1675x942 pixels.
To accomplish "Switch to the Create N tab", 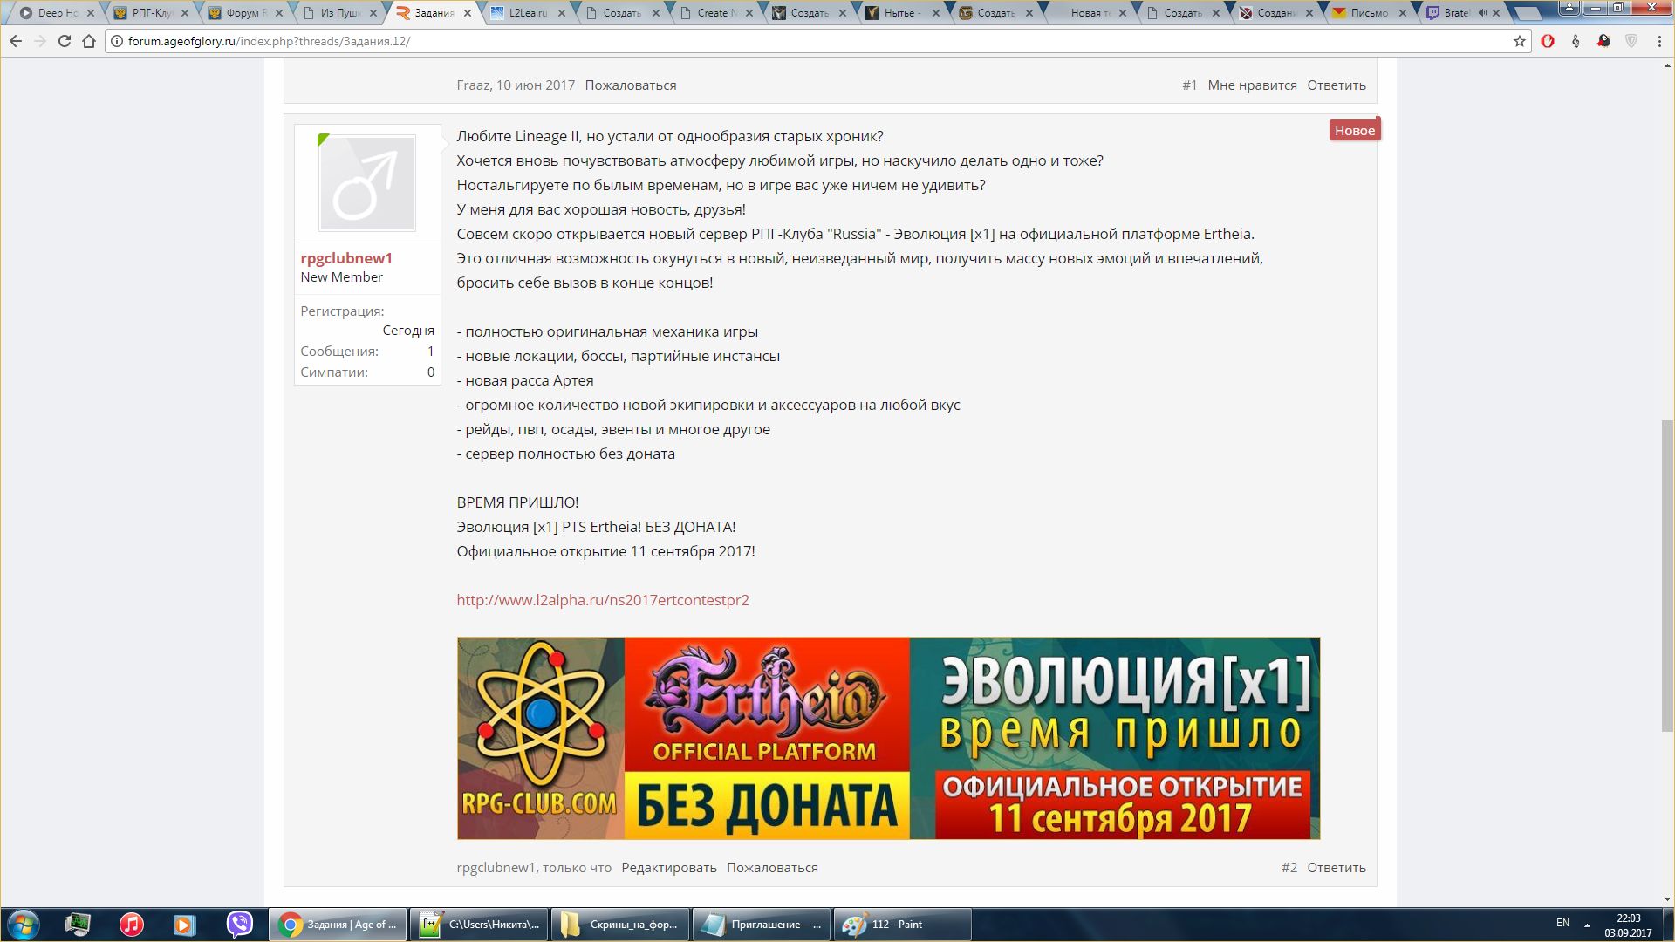I will click(x=714, y=13).
